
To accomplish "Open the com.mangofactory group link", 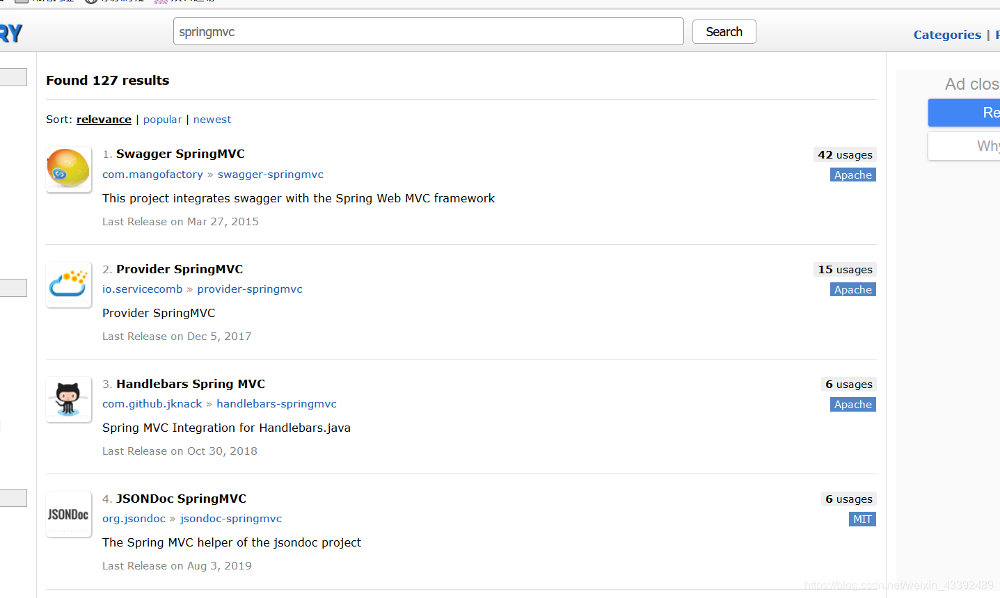I will 152,175.
